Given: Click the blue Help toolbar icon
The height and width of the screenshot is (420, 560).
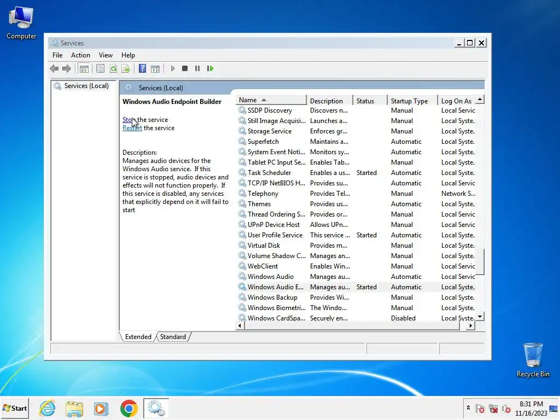Looking at the screenshot, I should (x=142, y=68).
